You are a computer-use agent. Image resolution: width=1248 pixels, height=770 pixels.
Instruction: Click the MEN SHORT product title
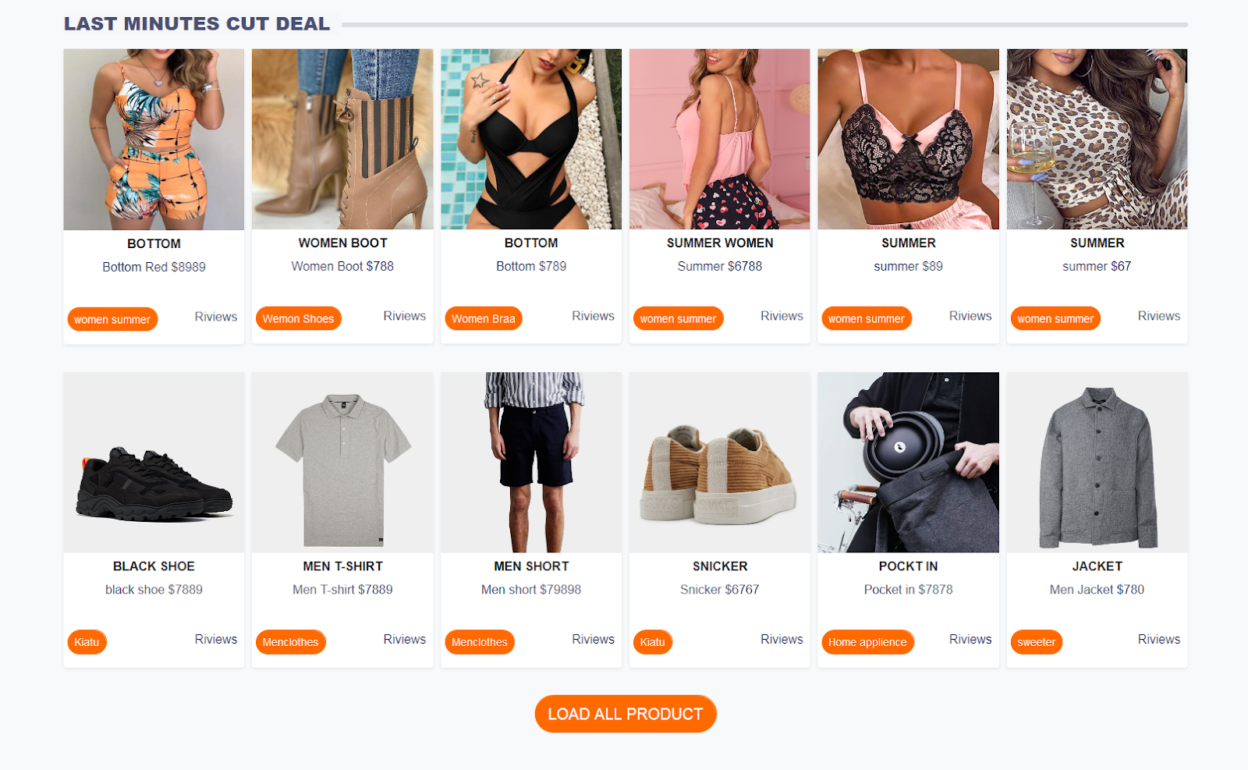(531, 566)
